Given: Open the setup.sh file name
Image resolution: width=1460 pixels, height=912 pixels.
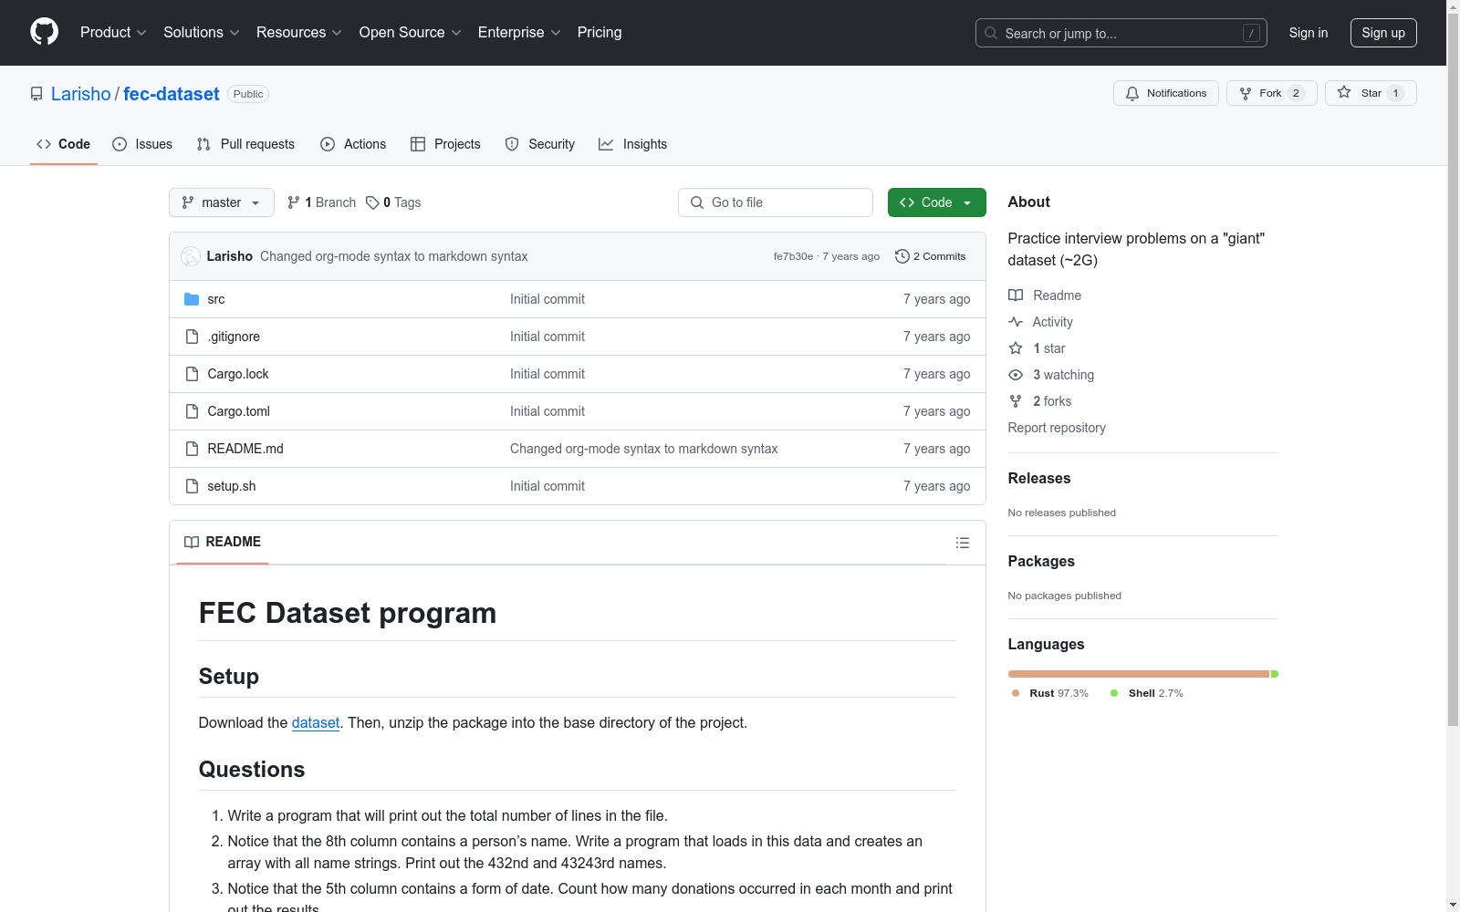Looking at the screenshot, I should point(232,486).
